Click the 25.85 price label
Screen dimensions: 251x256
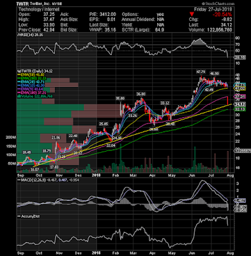click(103, 124)
